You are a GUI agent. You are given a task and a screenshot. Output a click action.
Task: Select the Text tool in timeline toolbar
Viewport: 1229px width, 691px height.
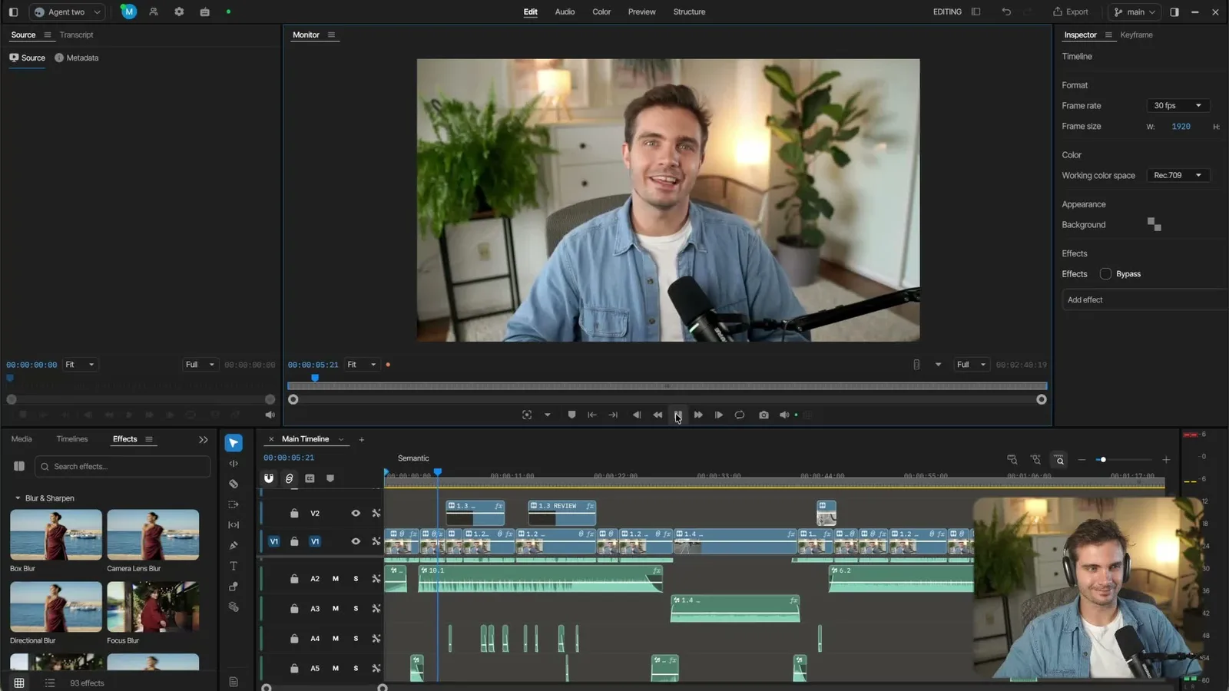click(x=234, y=566)
